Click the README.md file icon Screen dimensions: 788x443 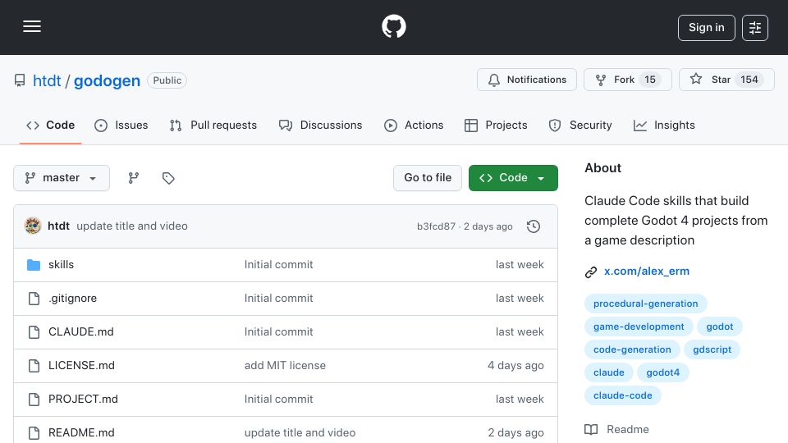(34, 433)
